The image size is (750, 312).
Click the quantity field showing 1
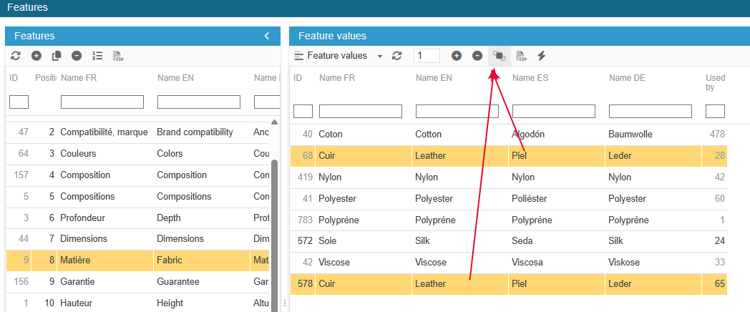coord(427,56)
